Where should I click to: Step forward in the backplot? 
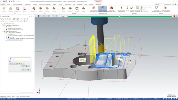click(x=47, y=16)
